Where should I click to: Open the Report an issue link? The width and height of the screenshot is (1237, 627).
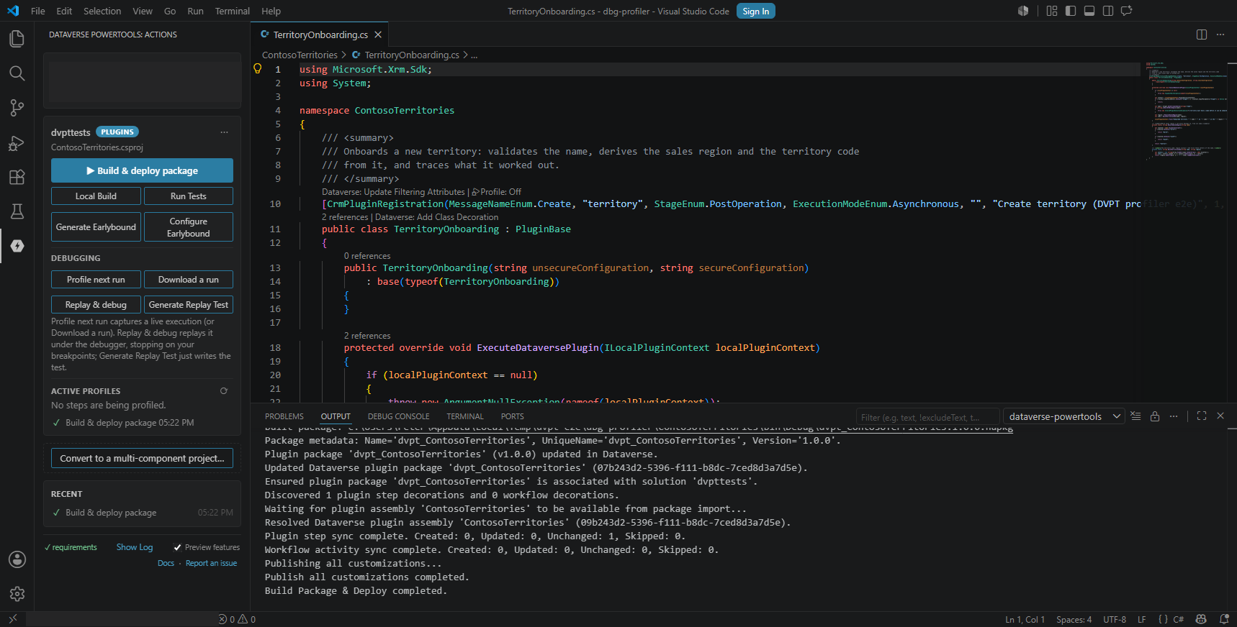(x=211, y=563)
